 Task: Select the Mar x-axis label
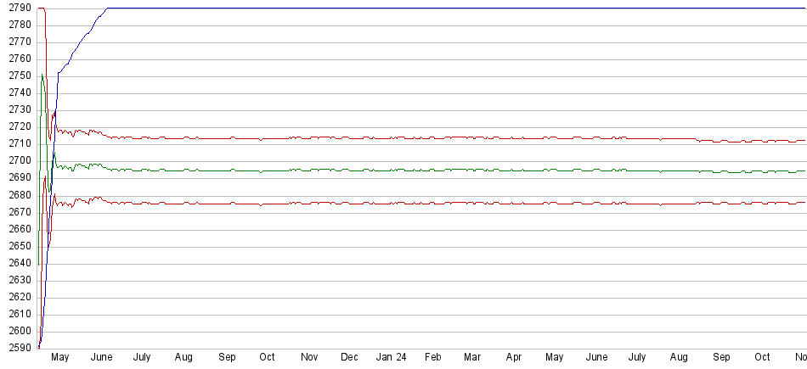[472, 358]
